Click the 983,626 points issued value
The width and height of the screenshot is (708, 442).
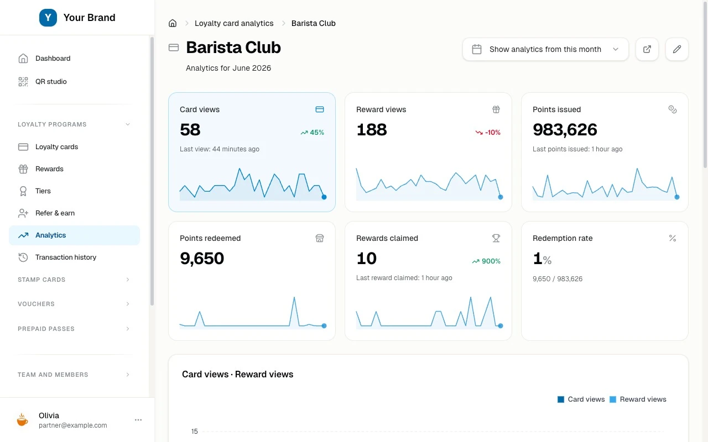coord(565,130)
